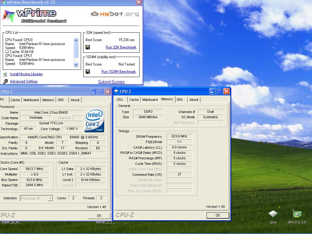This screenshot has width=312, height=234.
Task: Switch to CPU tab in right CPU-Z window
Action: [x=119, y=100]
